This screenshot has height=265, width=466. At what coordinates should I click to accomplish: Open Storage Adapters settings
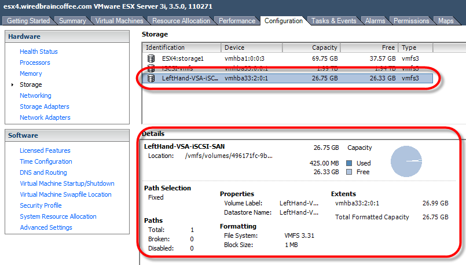pos(45,106)
